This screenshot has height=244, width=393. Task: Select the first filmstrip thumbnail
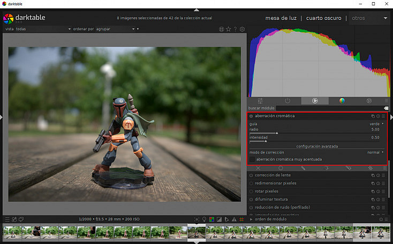pos(12,232)
